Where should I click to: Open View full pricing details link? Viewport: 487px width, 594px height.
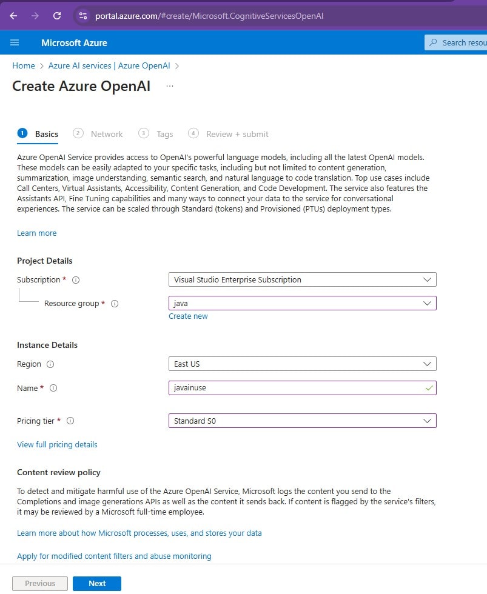[x=57, y=445]
